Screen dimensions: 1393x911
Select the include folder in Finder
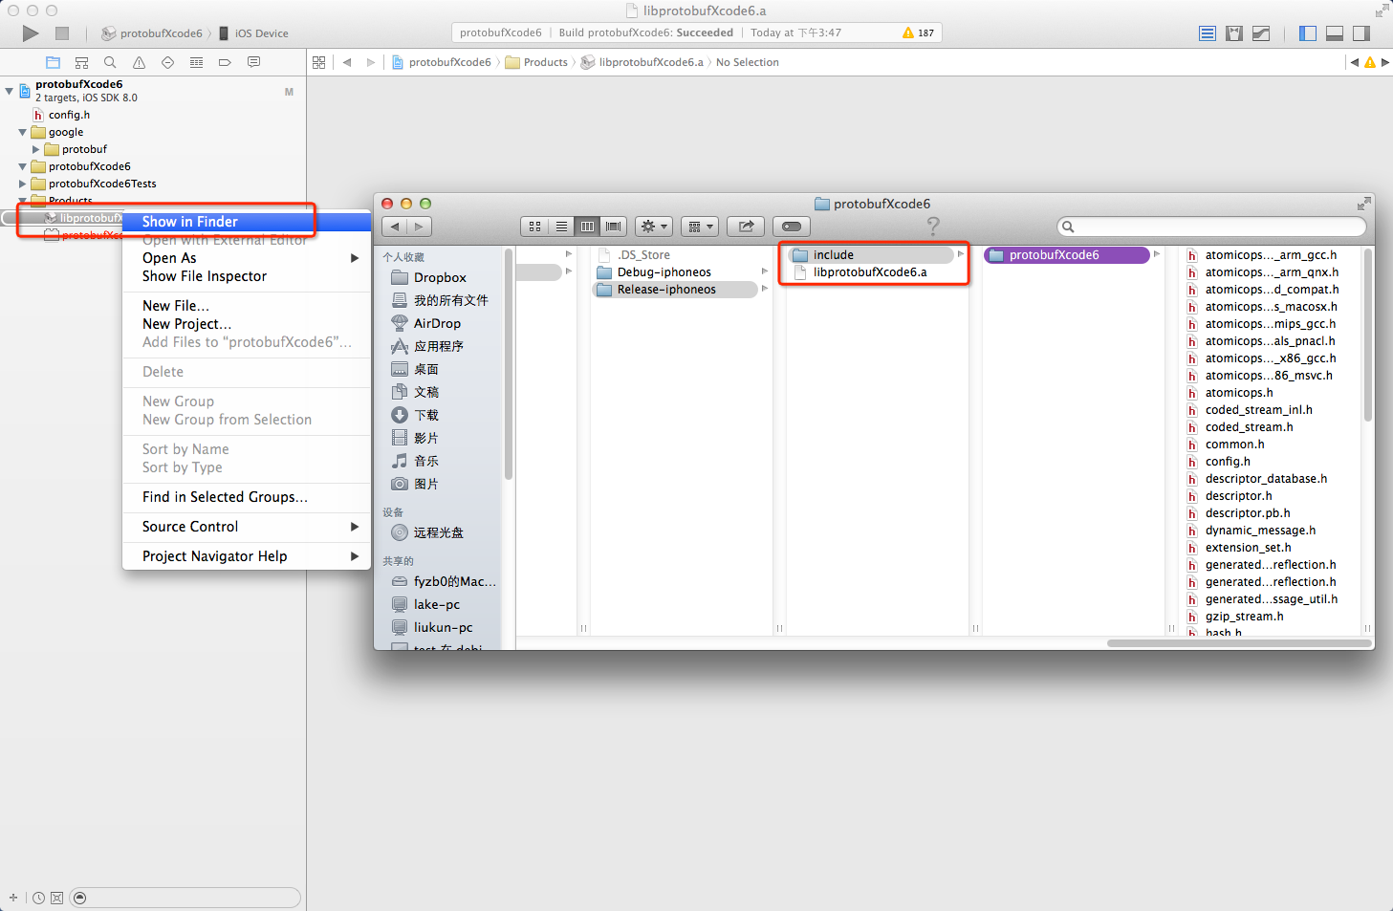tap(872, 255)
